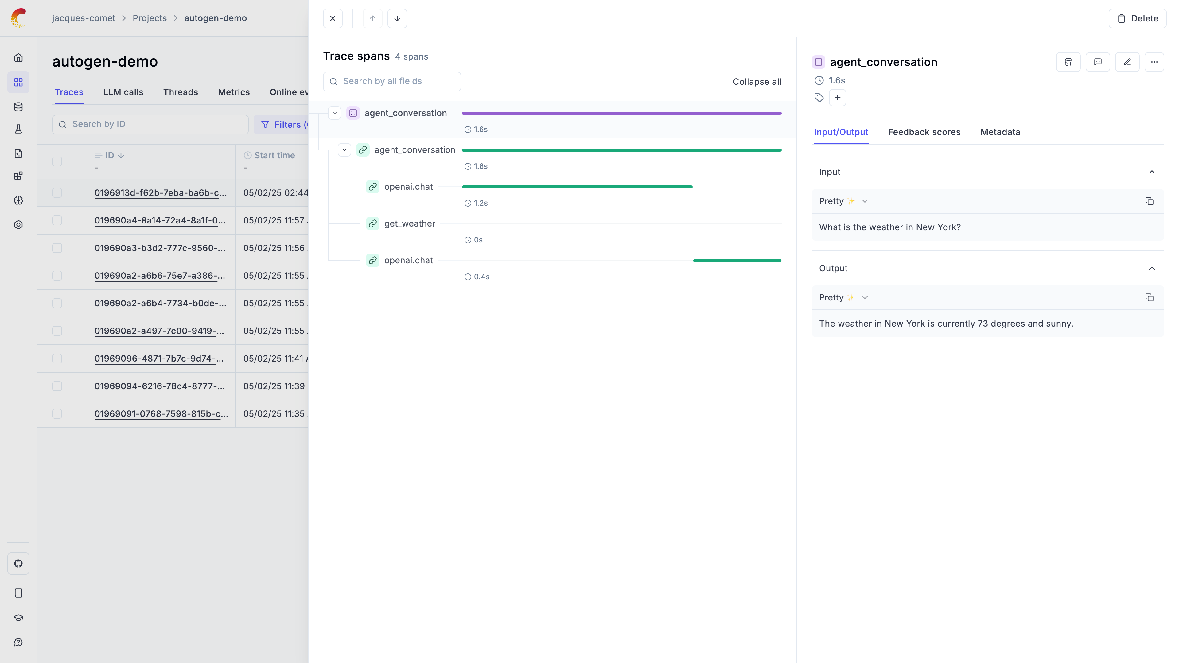Screen dimensions: 1179x663
Task: Focus the Search by all fields box
Action: tap(392, 81)
